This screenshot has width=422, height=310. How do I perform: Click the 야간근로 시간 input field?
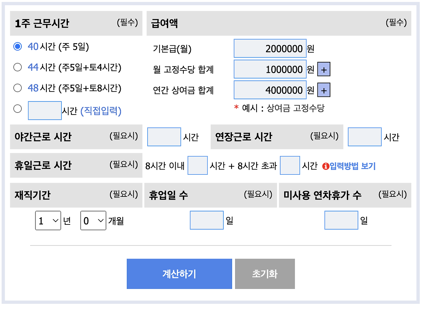(x=164, y=137)
